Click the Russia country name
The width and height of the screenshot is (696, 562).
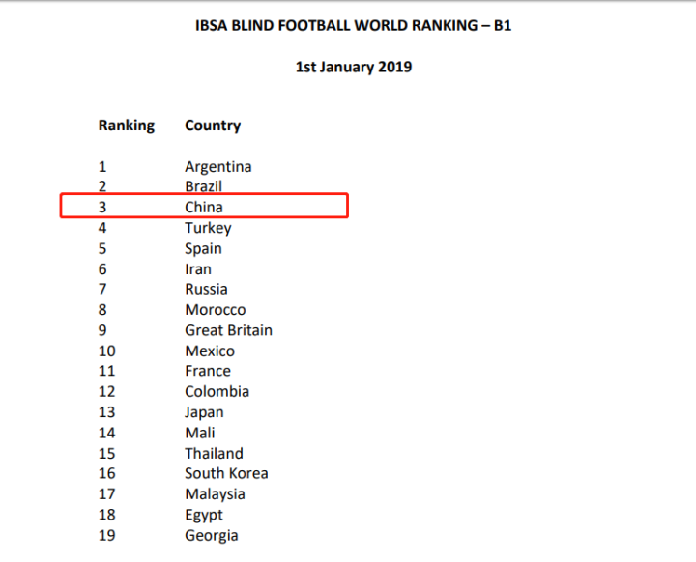pyautogui.click(x=206, y=289)
